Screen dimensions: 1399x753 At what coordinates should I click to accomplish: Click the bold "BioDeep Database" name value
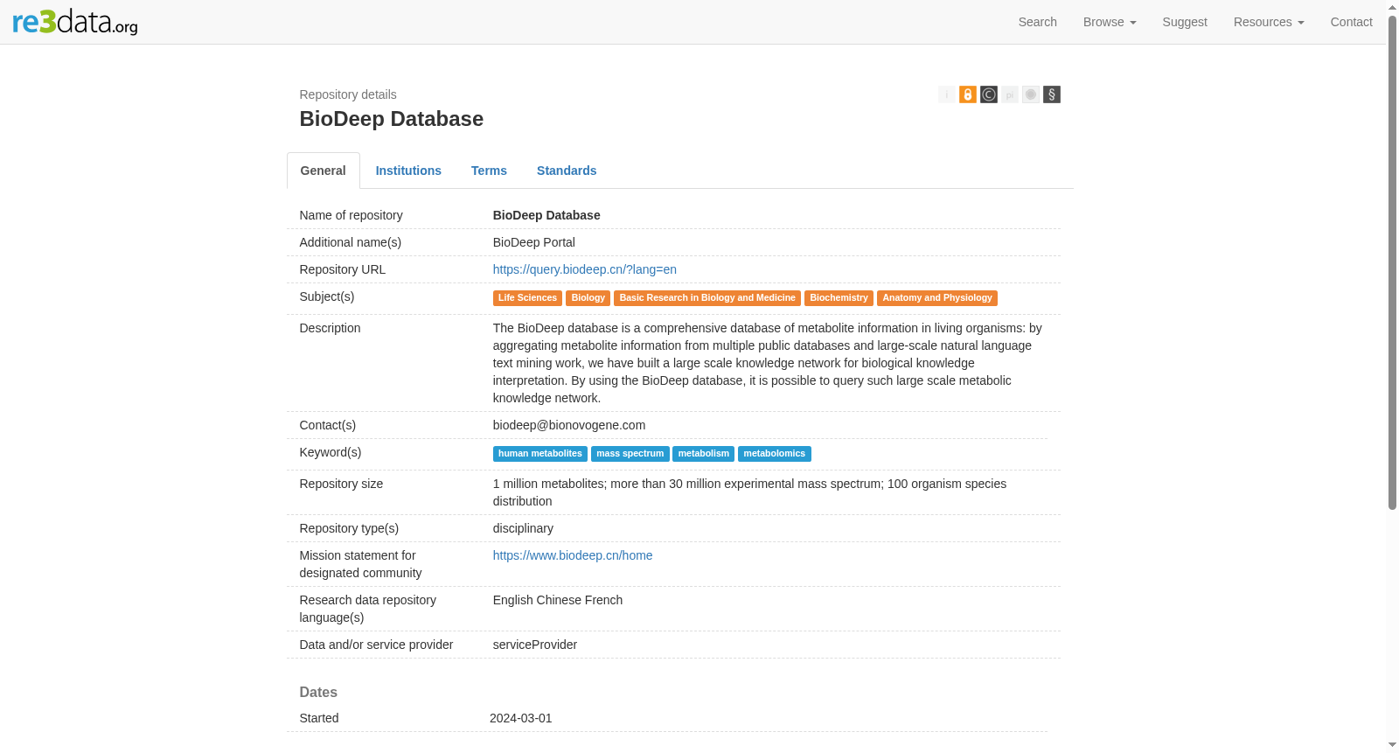546,215
